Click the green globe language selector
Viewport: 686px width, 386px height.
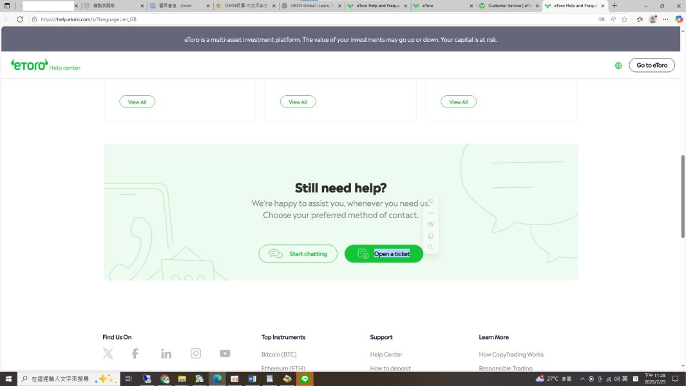[618, 66]
